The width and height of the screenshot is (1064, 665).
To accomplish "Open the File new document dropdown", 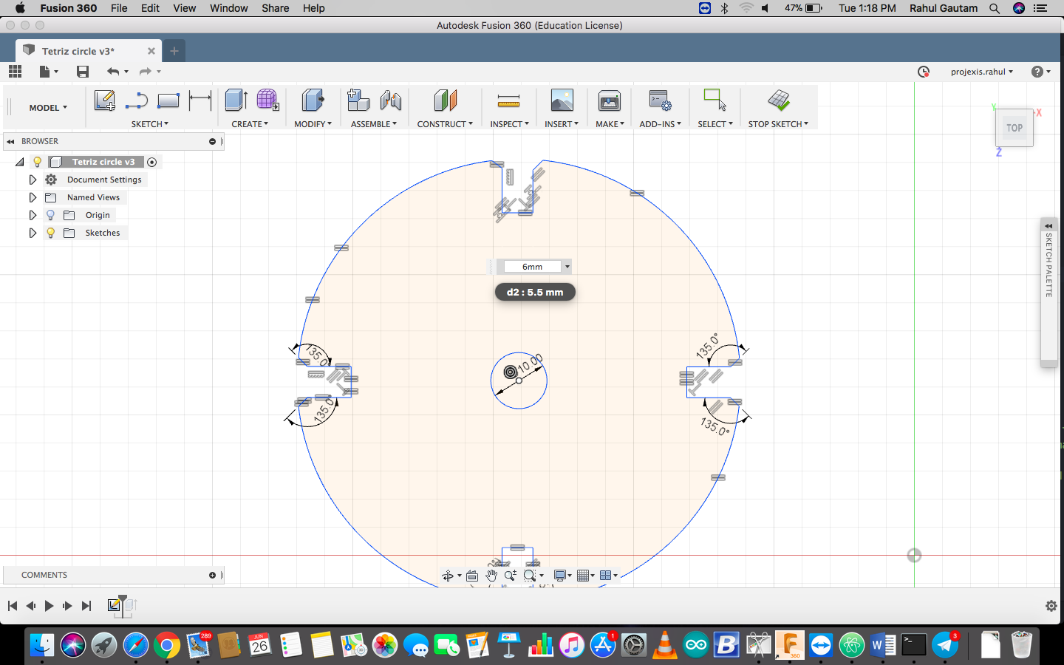I will tap(49, 72).
